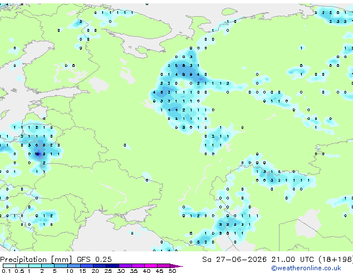353x273 pixels.
Task: Click the forecast date 'Sa 27-06-2026'
Action: [234, 260]
